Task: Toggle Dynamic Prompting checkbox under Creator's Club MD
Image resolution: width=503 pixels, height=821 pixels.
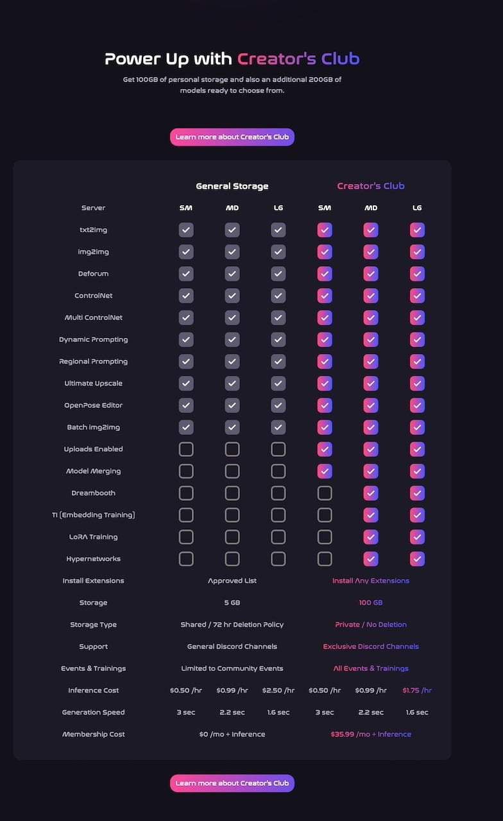Action: coord(371,339)
